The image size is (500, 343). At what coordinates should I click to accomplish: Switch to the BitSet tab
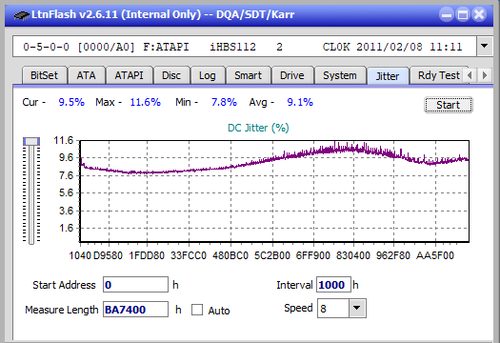tap(45, 75)
